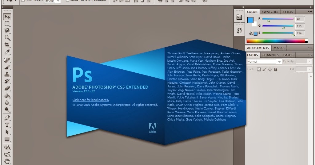The height and width of the screenshot is (165, 315).
Task: Select the History Brush tool
Action: (x=7, y=81)
